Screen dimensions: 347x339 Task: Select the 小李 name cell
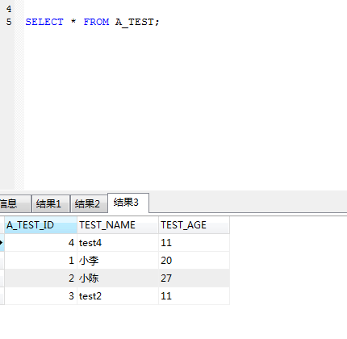pos(118,261)
